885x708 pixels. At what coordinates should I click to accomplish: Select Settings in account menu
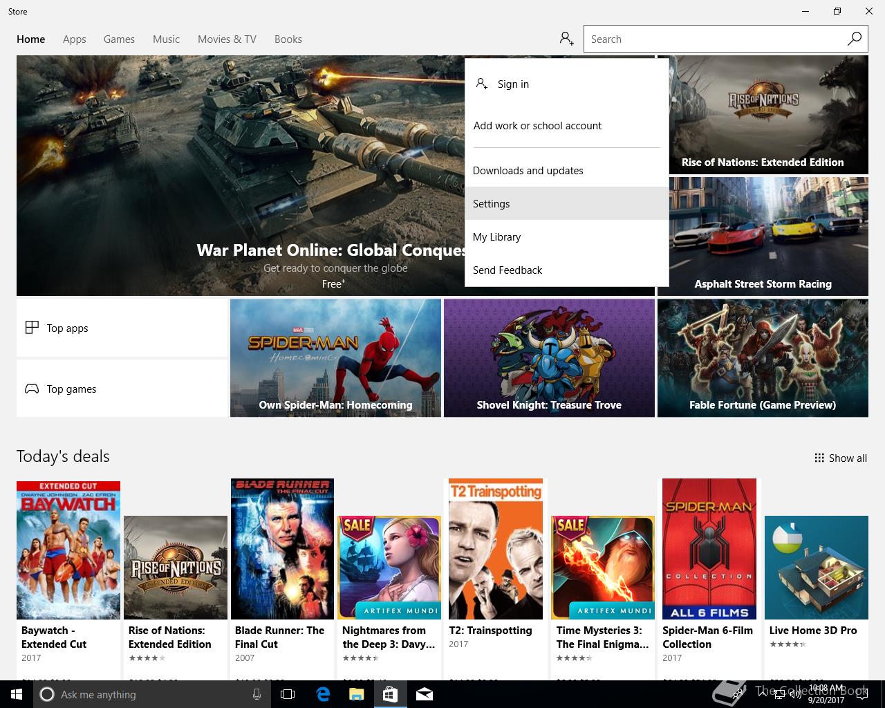(567, 203)
